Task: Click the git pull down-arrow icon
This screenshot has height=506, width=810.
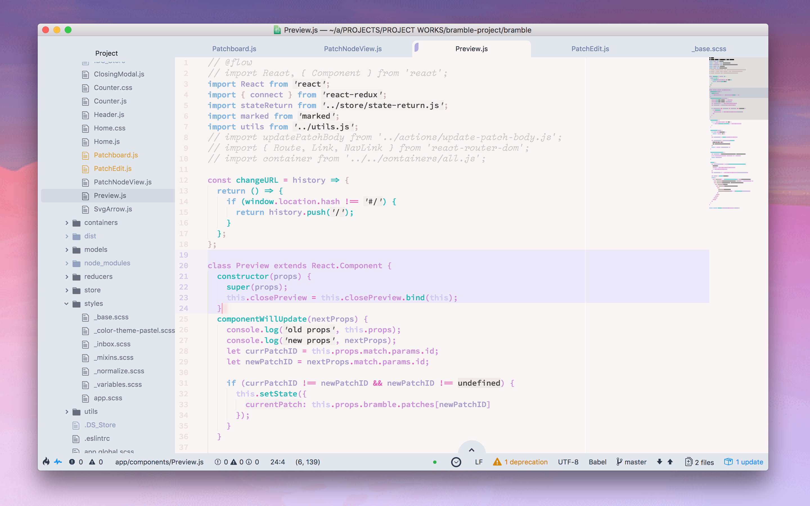Action: [x=659, y=462]
